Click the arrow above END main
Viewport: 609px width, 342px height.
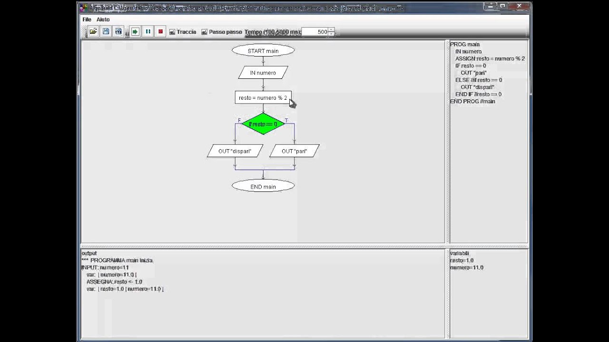coord(263,175)
